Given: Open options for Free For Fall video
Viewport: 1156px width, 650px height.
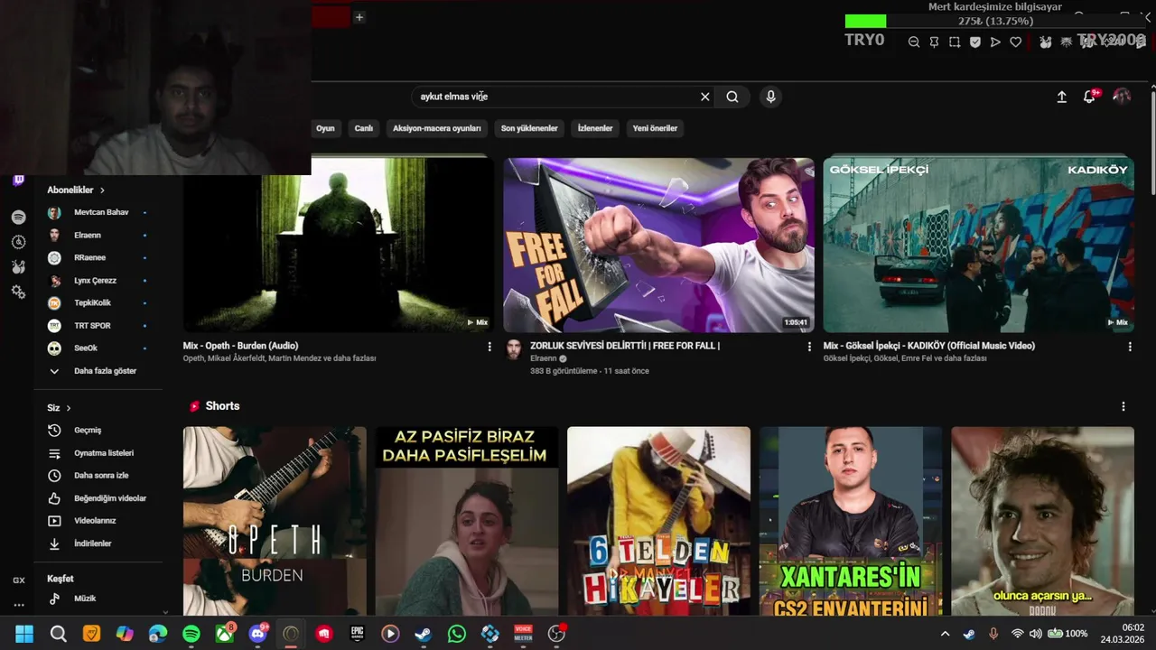Looking at the screenshot, I should [809, 347].
